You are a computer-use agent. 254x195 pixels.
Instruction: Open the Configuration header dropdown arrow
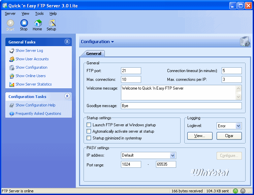[x=113, y=42]
